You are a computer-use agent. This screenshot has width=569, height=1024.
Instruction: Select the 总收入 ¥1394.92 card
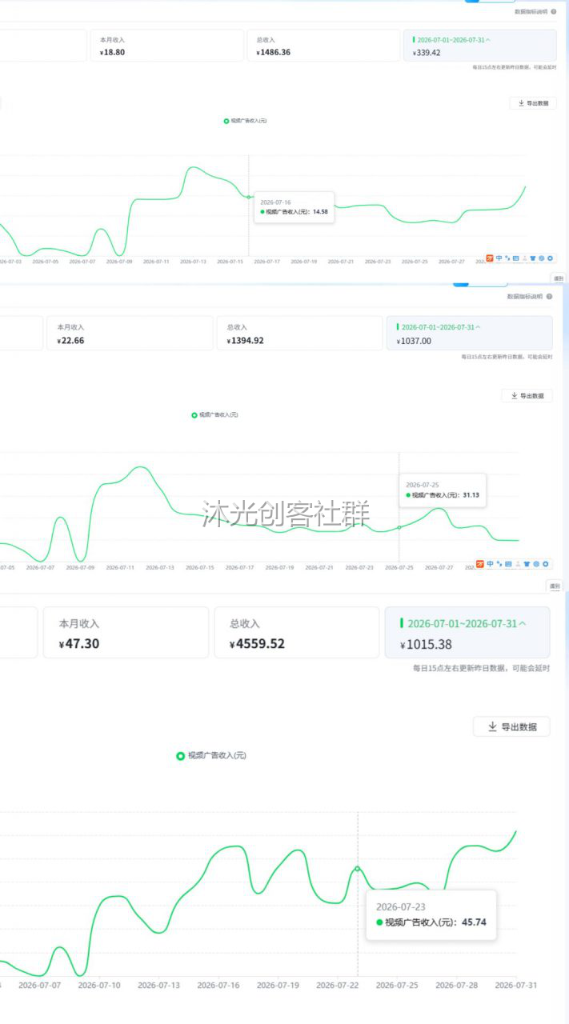pos(299,333)
